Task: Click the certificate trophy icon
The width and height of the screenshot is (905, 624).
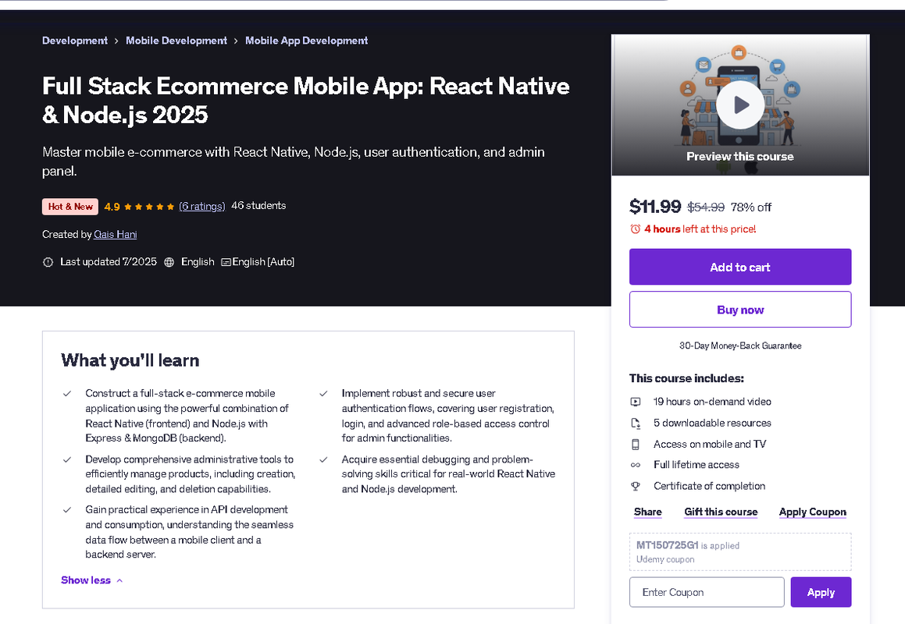Action: click(636, 486)
